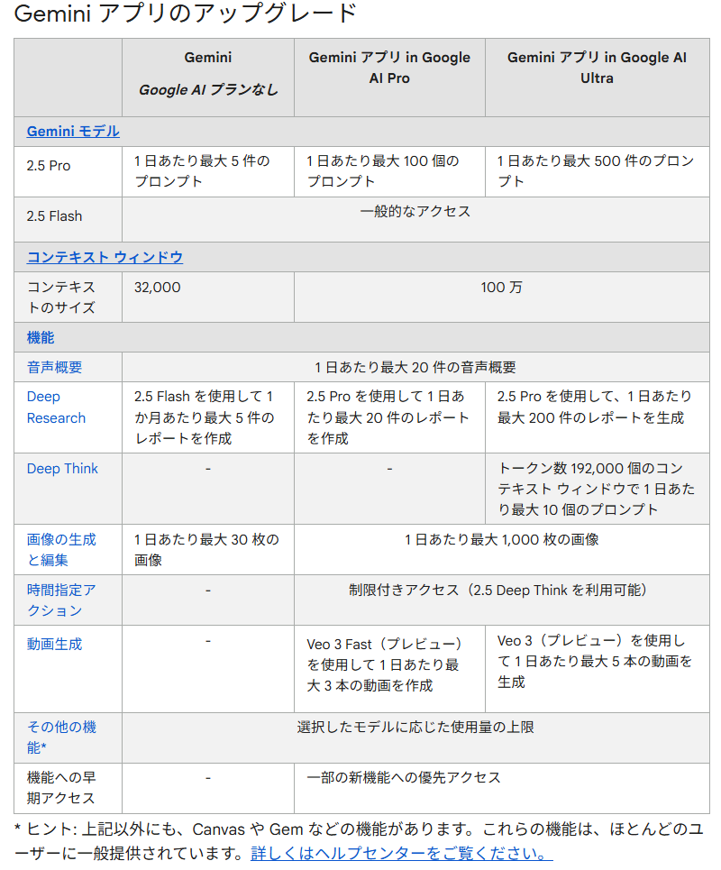This screenshot has width=721, height=870.
Task: Open the Deep Research link
Action: coord(56,408)
